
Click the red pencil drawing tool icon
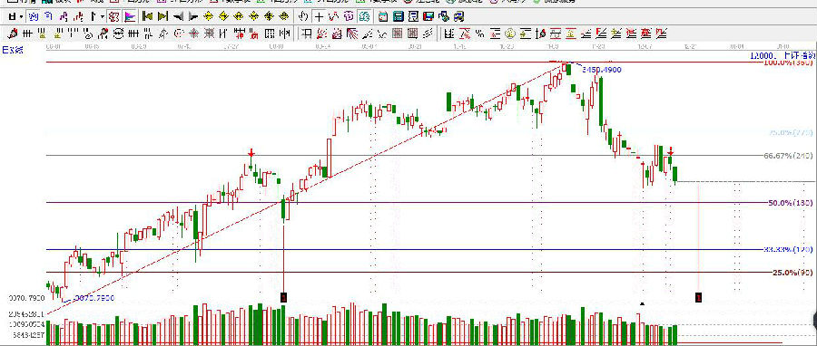[13, 34]
